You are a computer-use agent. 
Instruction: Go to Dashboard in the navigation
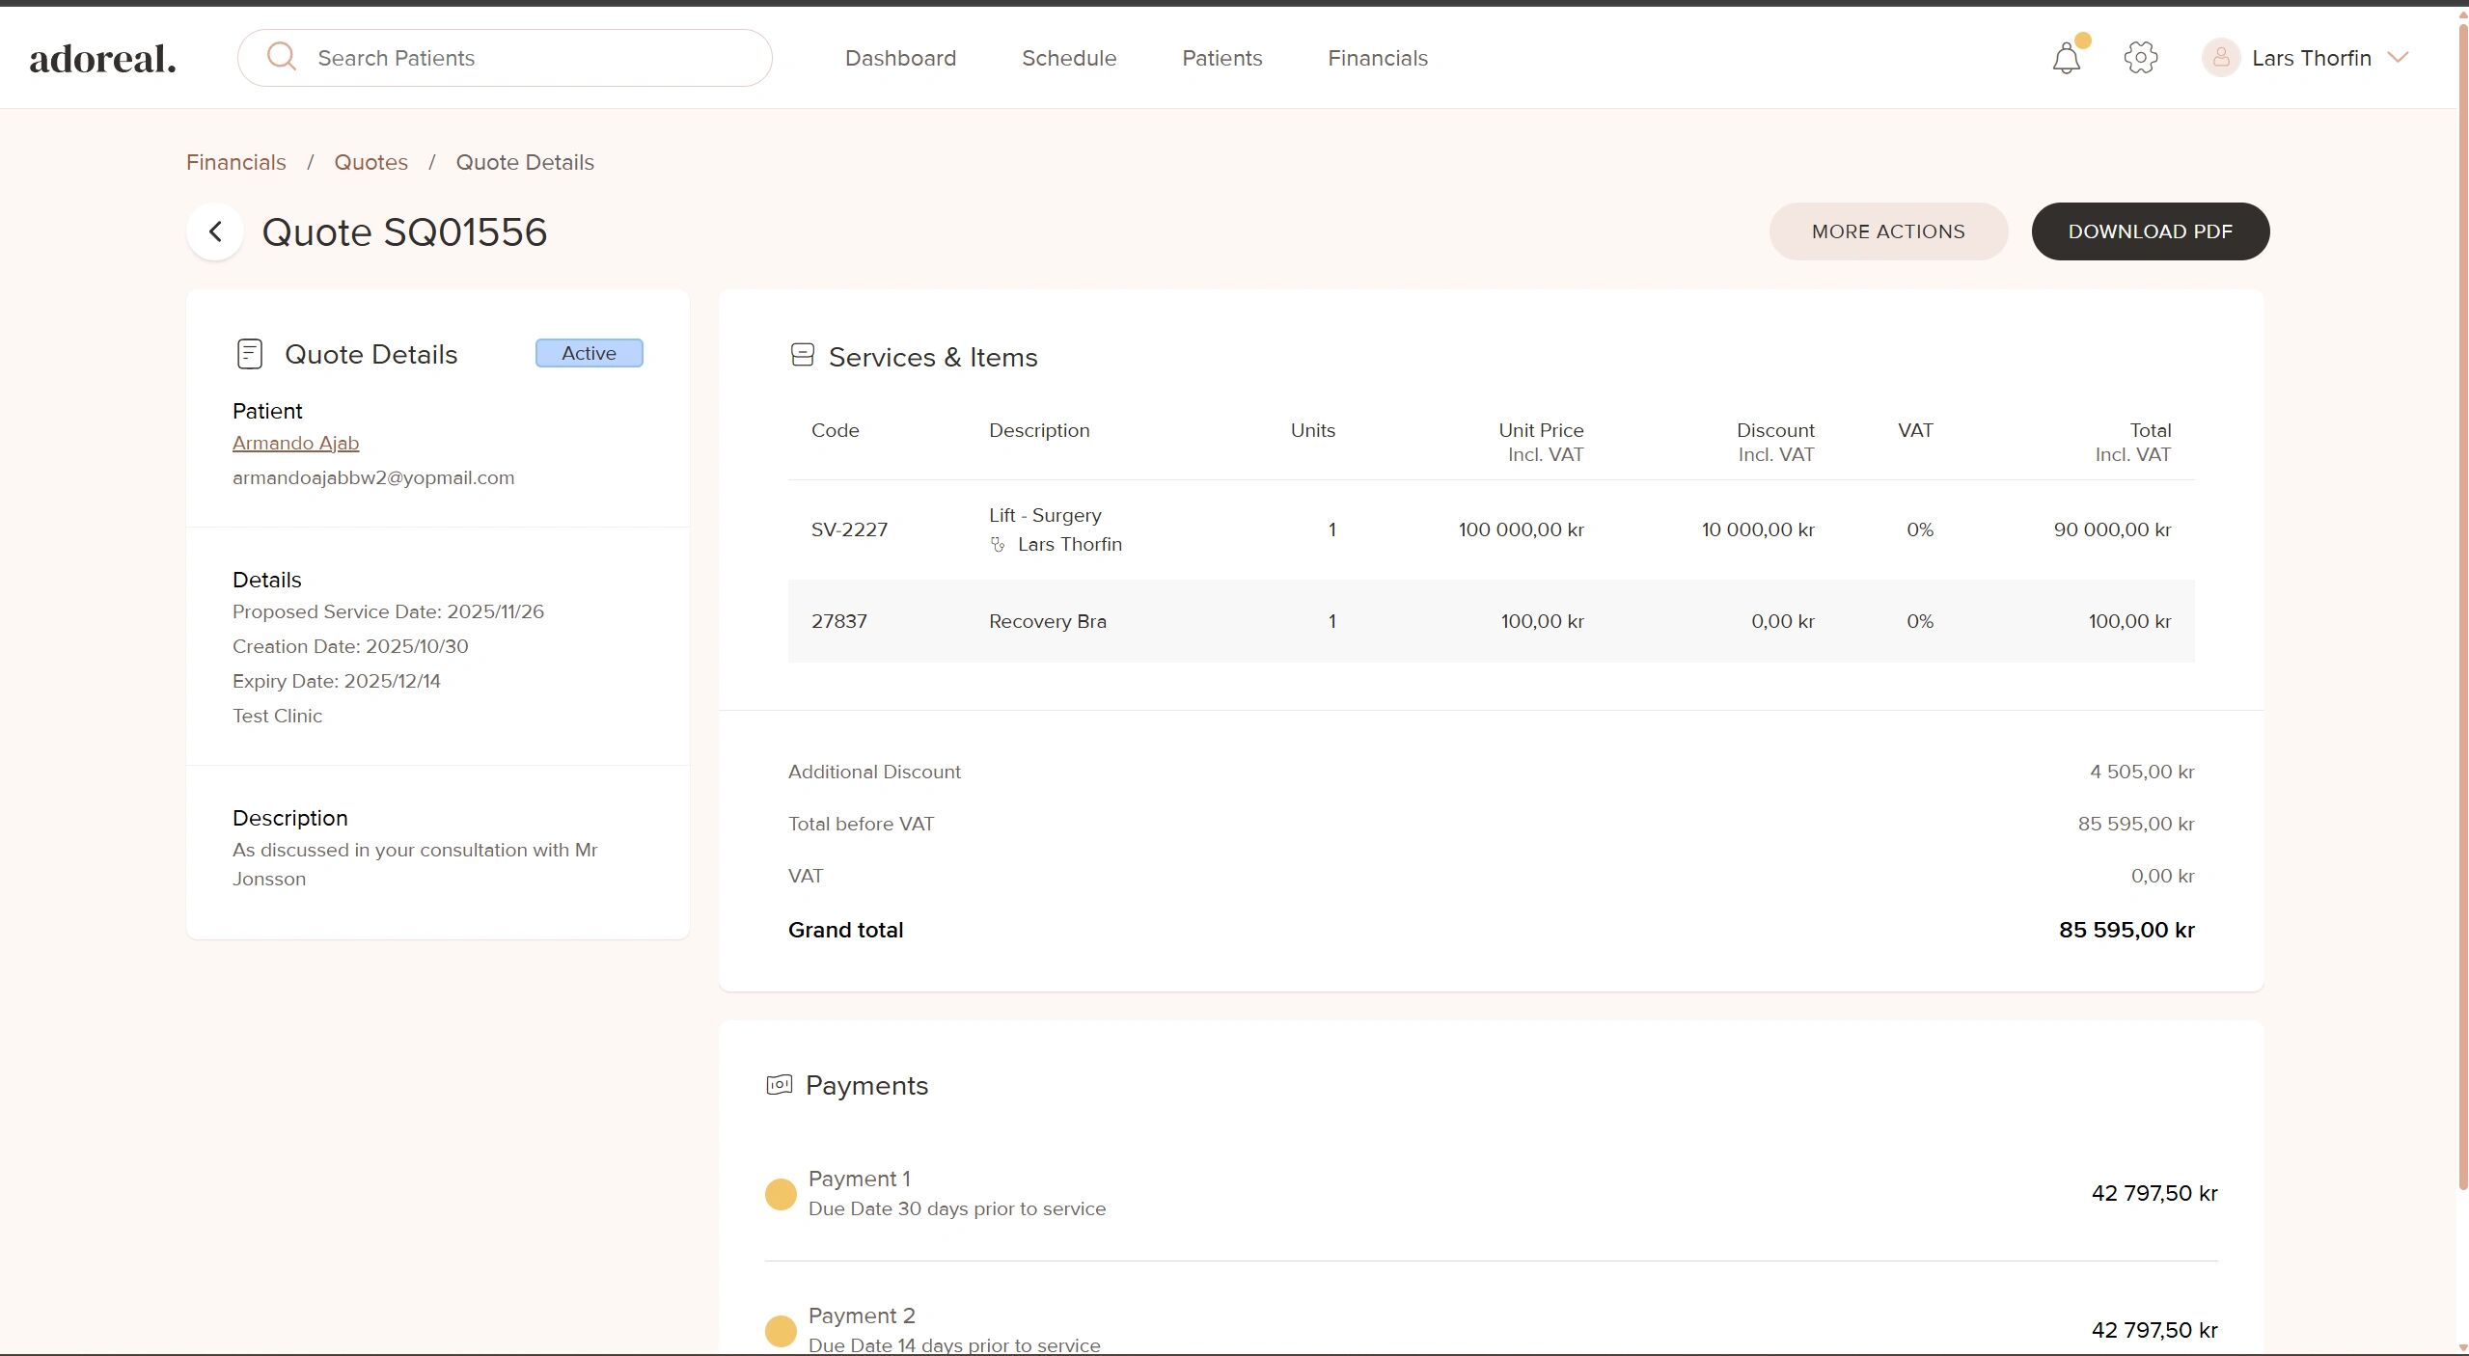(899, 58)
